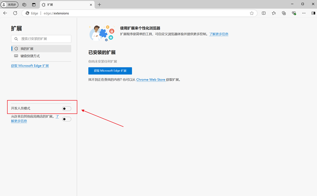317x196 pixels.
Task: Open browser essentials heart icon
Action: click(x=294, y=13)
